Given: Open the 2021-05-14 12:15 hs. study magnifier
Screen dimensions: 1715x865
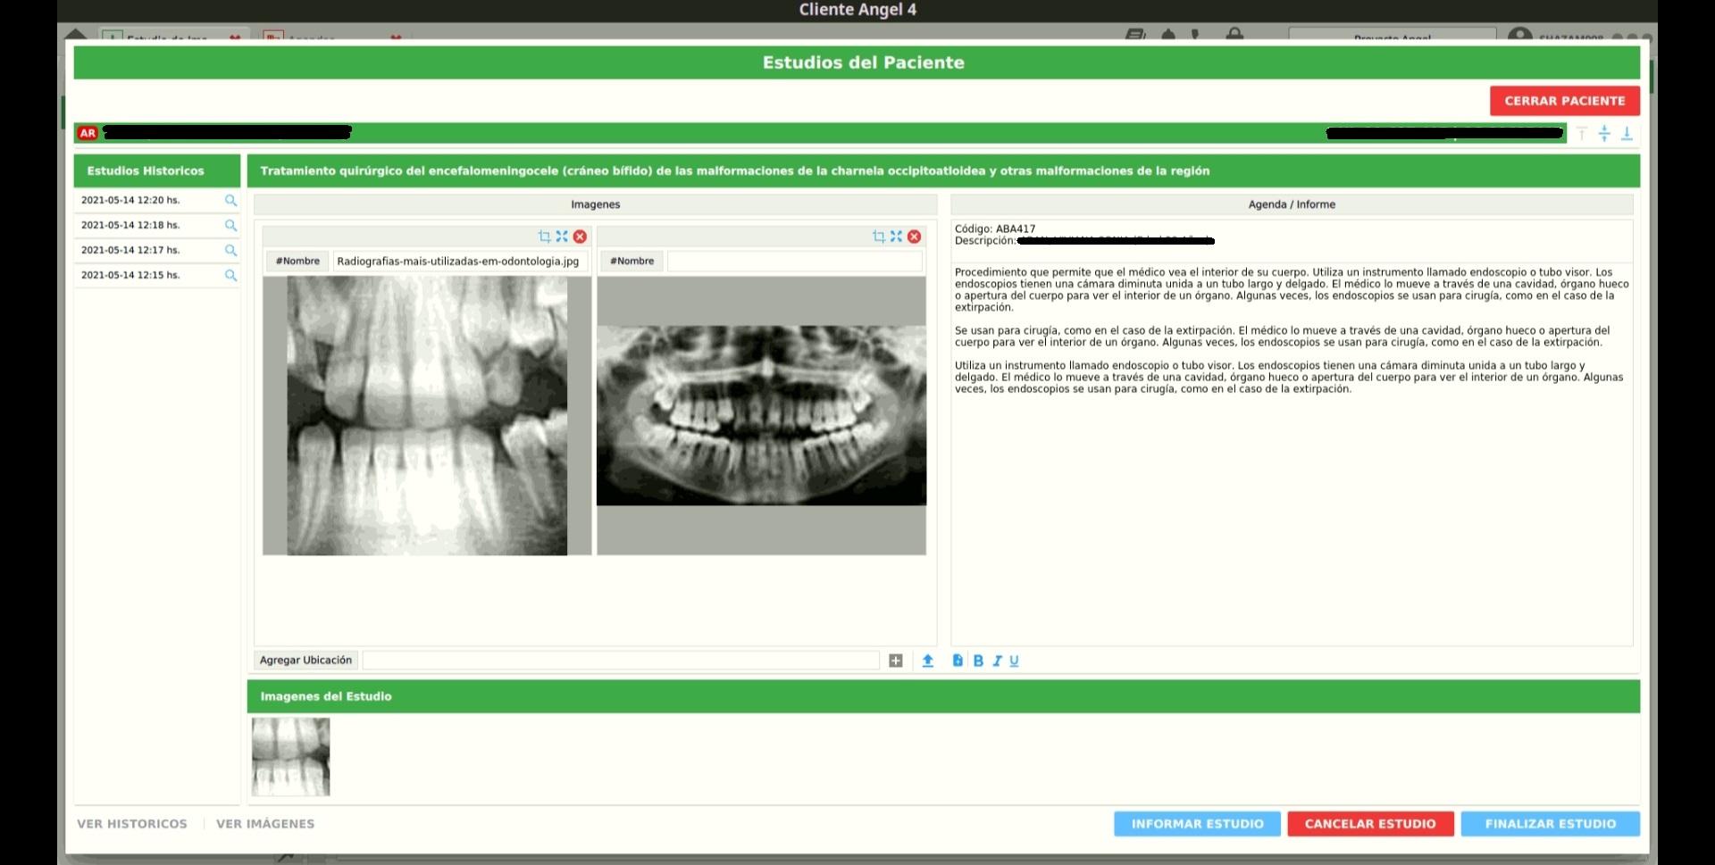Looking at the screenshot, I should [230, 276].
